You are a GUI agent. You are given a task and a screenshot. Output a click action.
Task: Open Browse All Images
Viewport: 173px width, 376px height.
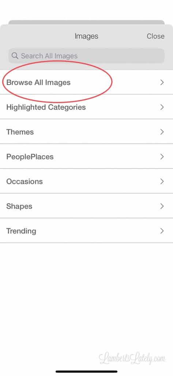point(86,82)
